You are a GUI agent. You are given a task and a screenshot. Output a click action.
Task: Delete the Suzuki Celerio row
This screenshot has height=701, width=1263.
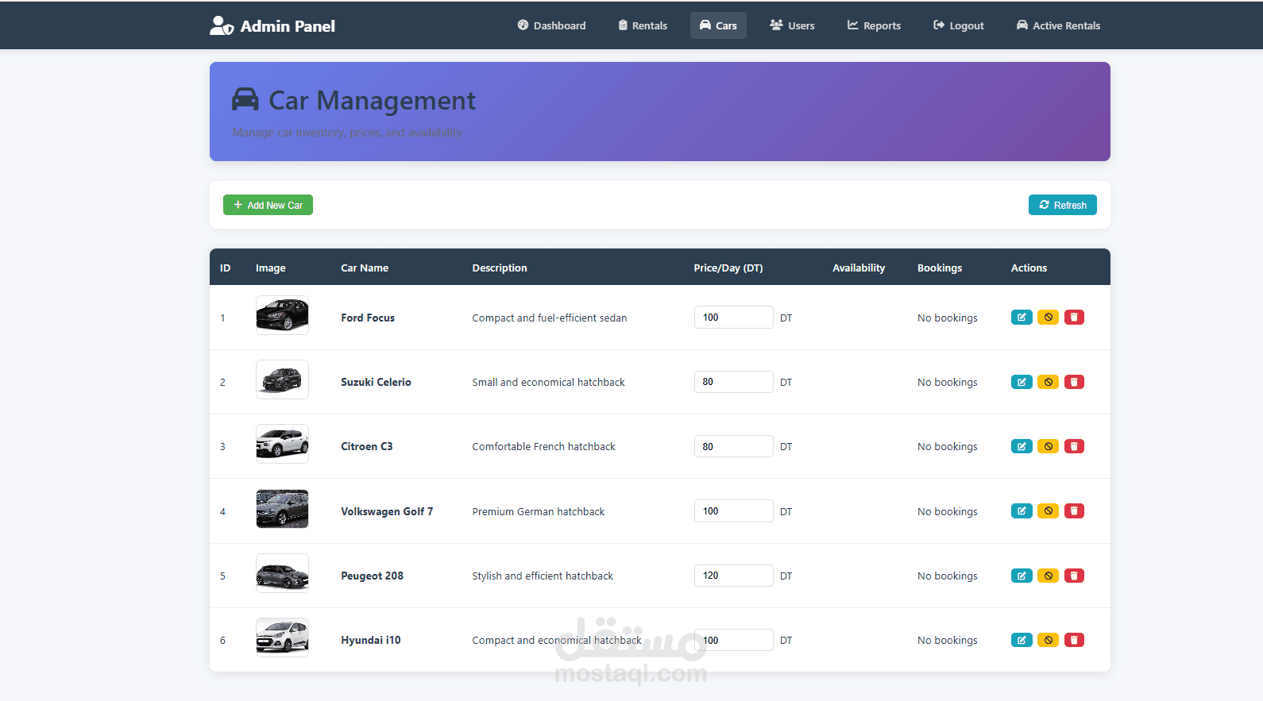(x=1074, y=382)
